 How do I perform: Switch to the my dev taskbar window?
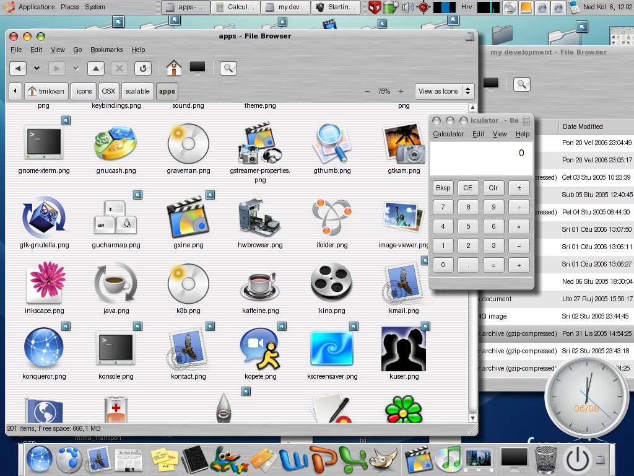point(286,7)
